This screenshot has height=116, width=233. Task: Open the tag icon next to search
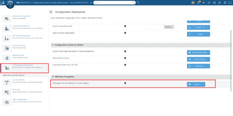(138, 3)
